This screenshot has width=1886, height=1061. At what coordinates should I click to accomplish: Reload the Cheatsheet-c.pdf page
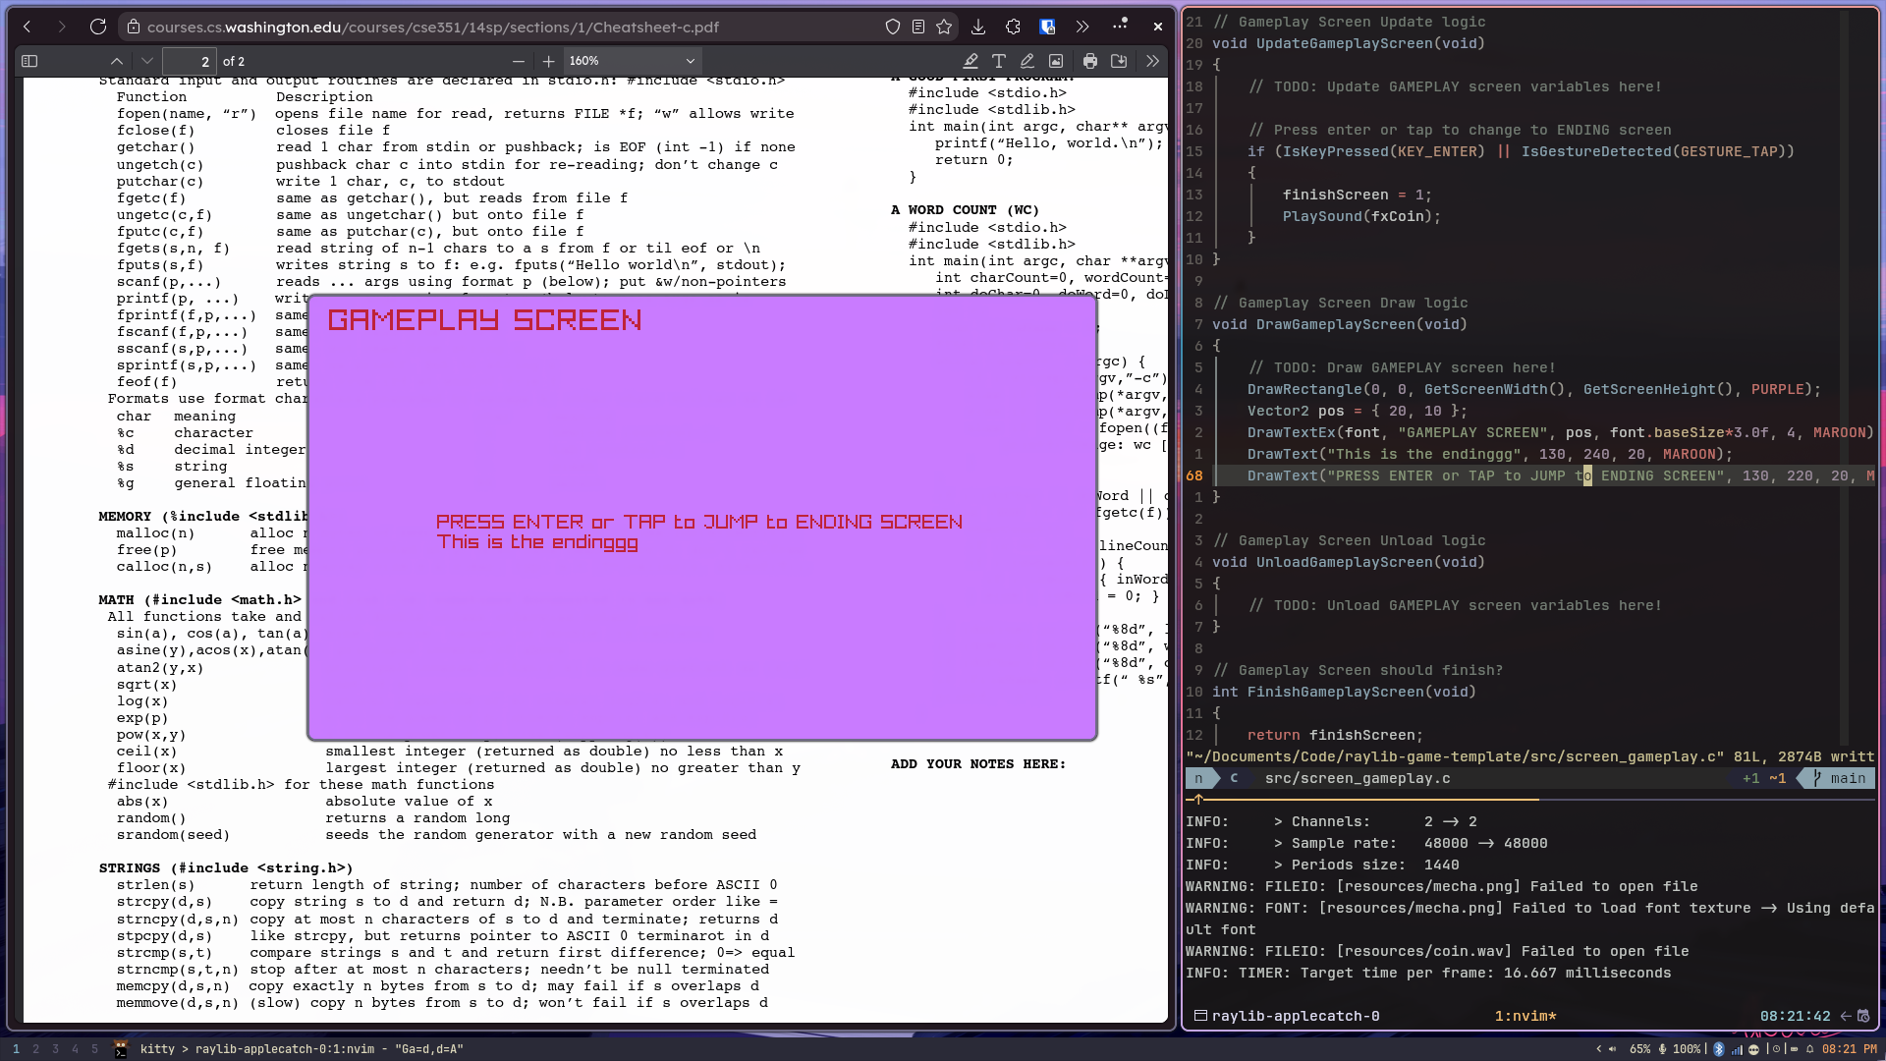pos(98,27)
